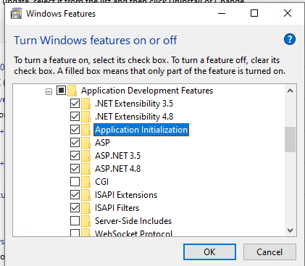The image size is (305, 266).
Task: Click the feature list scroll-down arrow
Action: (x=290, y=230)
